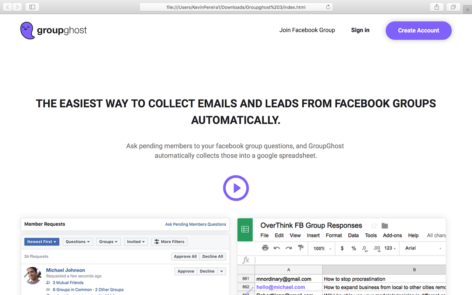Star the OverThink FB Group Responses sheet
Image resolution: width=472 pixels, height=295 pixels.
pos(374,226)
